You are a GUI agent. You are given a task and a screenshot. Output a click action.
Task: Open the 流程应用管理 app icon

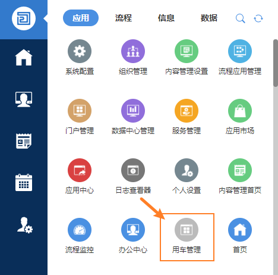(x=240, y=51)
